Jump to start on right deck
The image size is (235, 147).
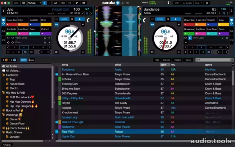click(168, 19)
